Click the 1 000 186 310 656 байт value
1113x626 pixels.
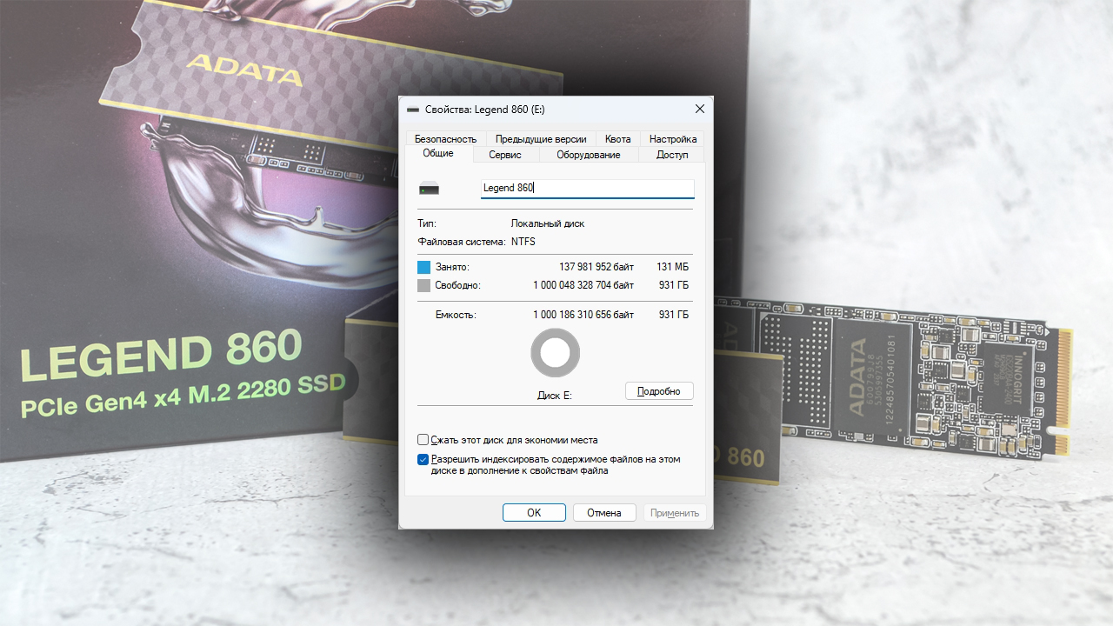pyautogui.click(x=583, y=315)
